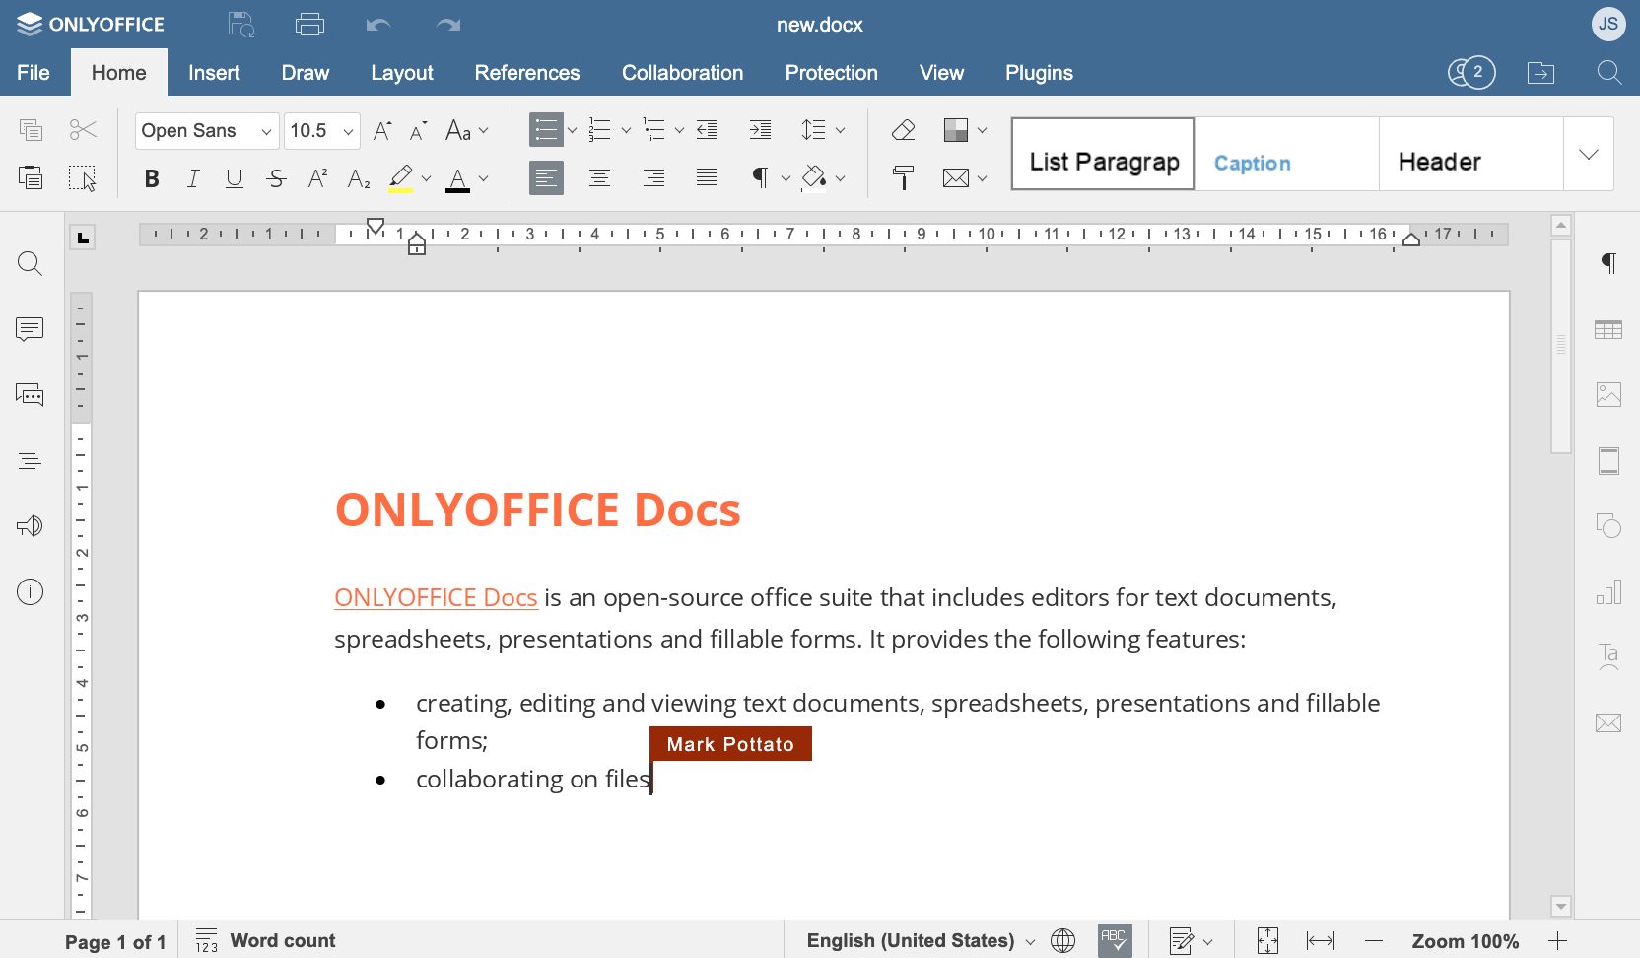Open the File menu
This screenshot has width=1640, height=958.
click(x=34, y=72)
